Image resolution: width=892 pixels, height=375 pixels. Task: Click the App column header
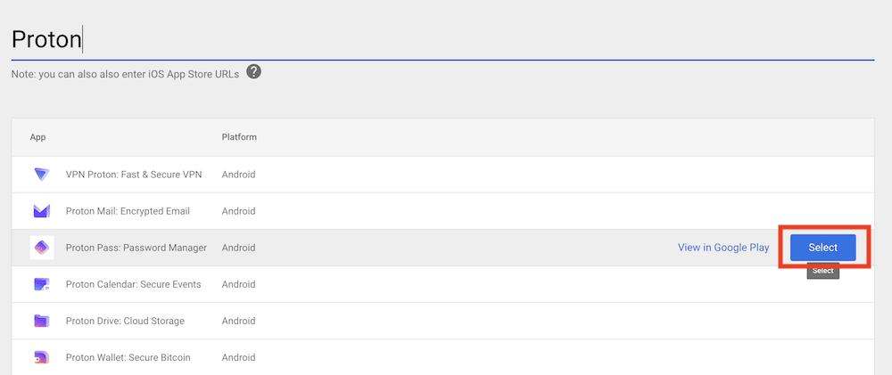coord(37,137)
